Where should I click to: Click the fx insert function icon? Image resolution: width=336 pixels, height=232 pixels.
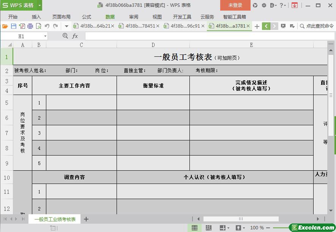click(x=75, y=36)
